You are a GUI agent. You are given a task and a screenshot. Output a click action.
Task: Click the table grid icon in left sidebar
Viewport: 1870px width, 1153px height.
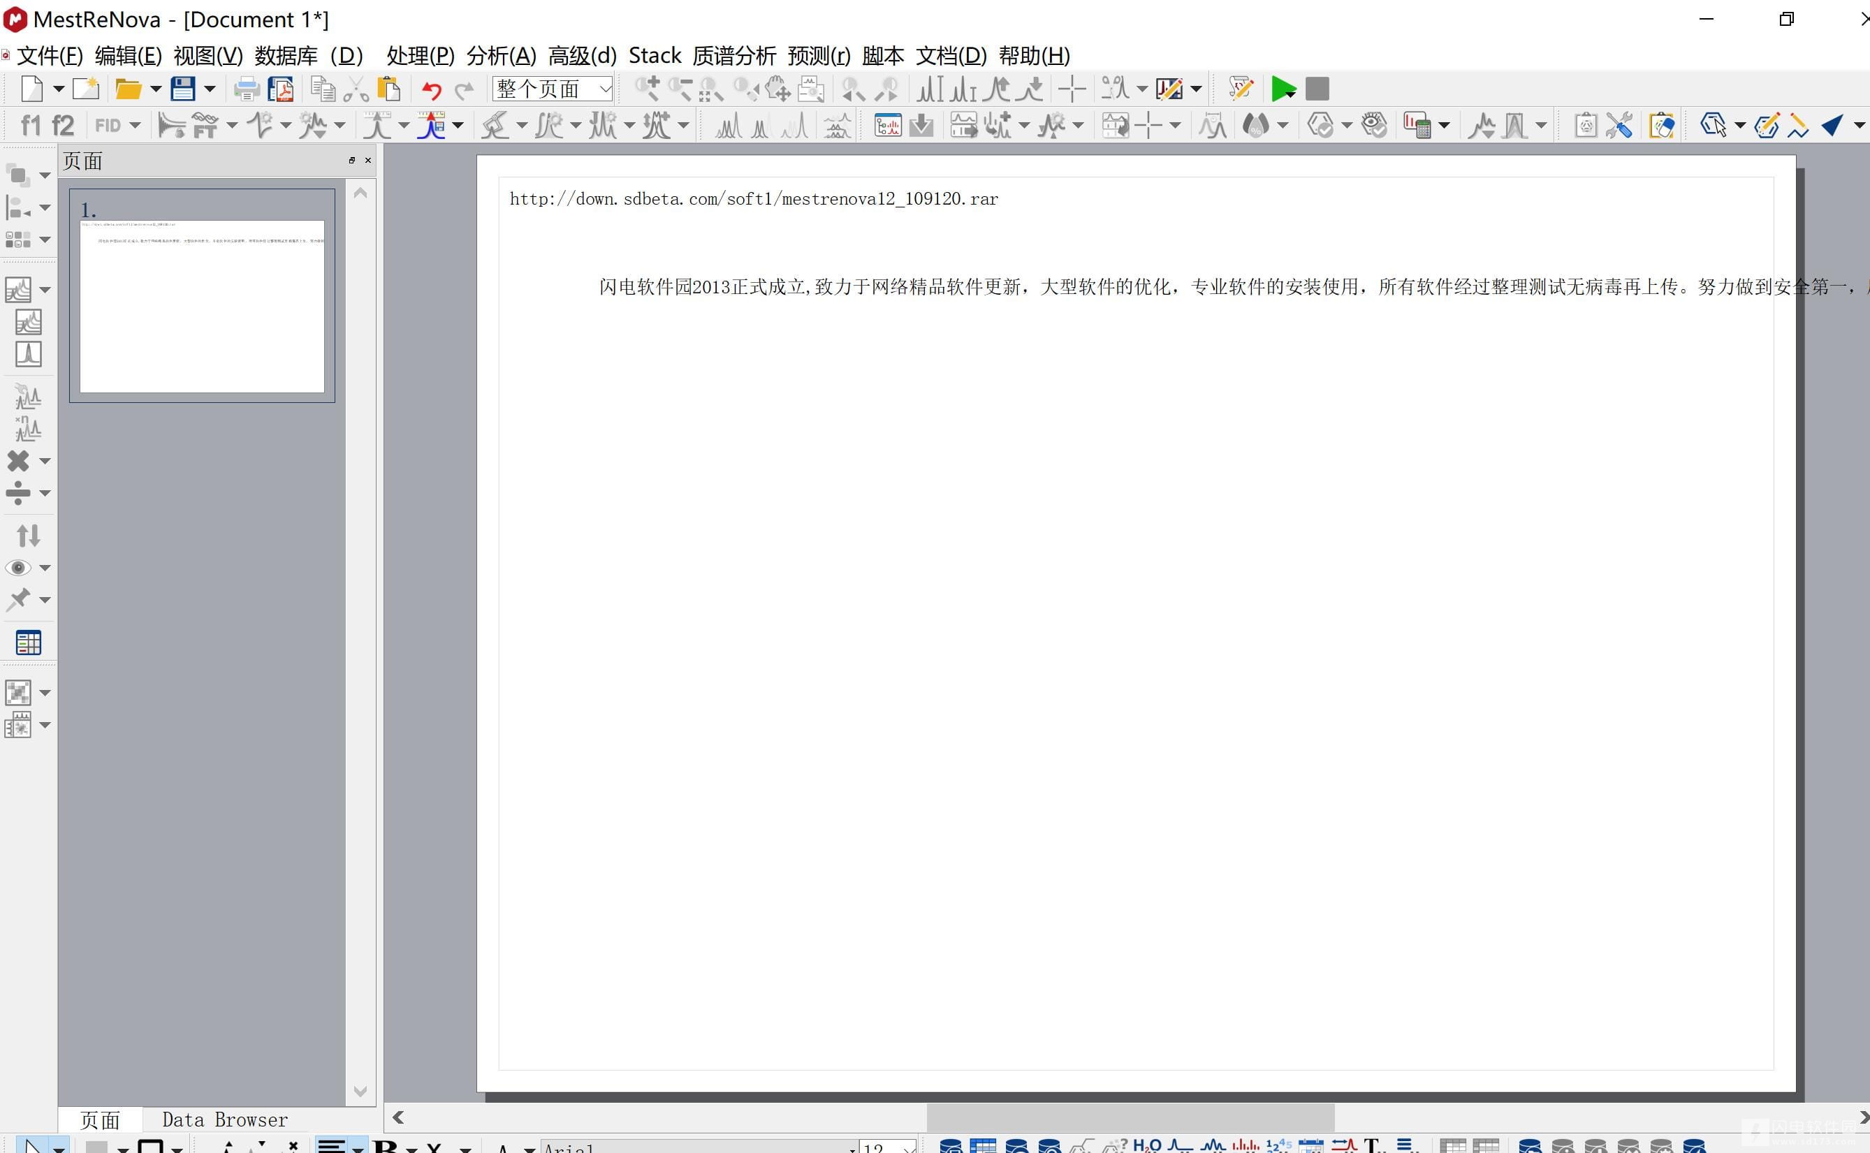tap(28, 642)
